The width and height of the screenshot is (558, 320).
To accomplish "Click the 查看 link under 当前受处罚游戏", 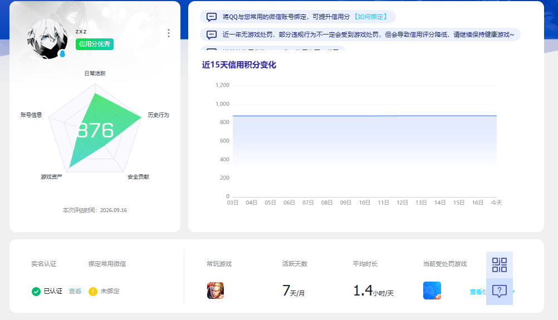I will pos(478,292).
